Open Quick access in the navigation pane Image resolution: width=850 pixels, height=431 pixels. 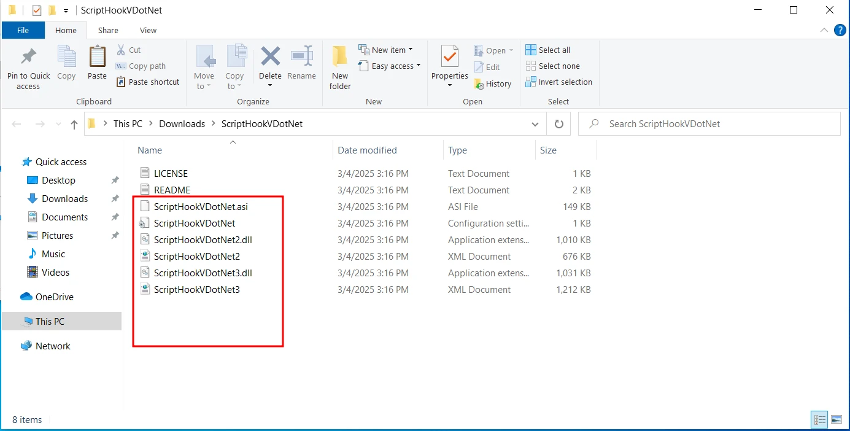61,162
